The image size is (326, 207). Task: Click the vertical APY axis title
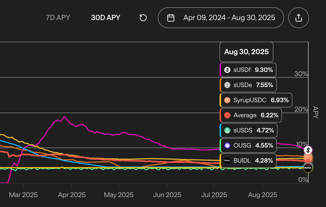[x=315, y=112]
